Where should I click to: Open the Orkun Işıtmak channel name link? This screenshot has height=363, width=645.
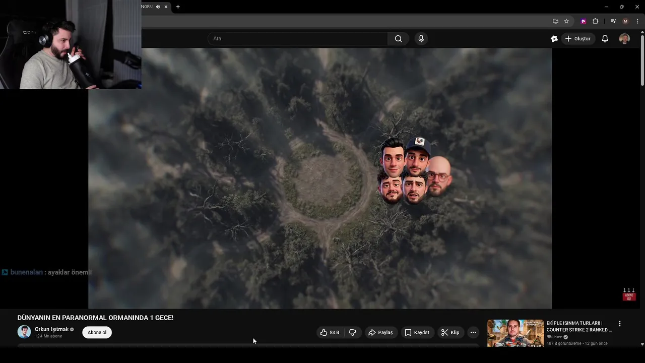(x=51, y=329)
